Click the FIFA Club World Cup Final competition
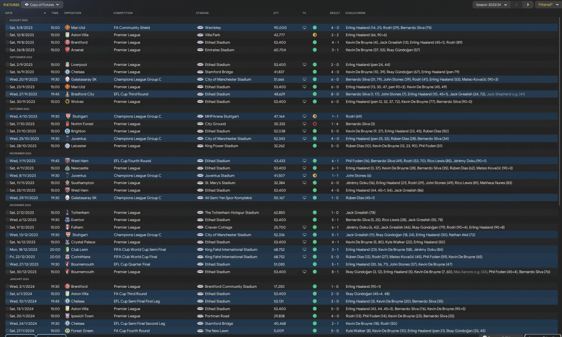562x337 pixels. click(x=135, y=257)
